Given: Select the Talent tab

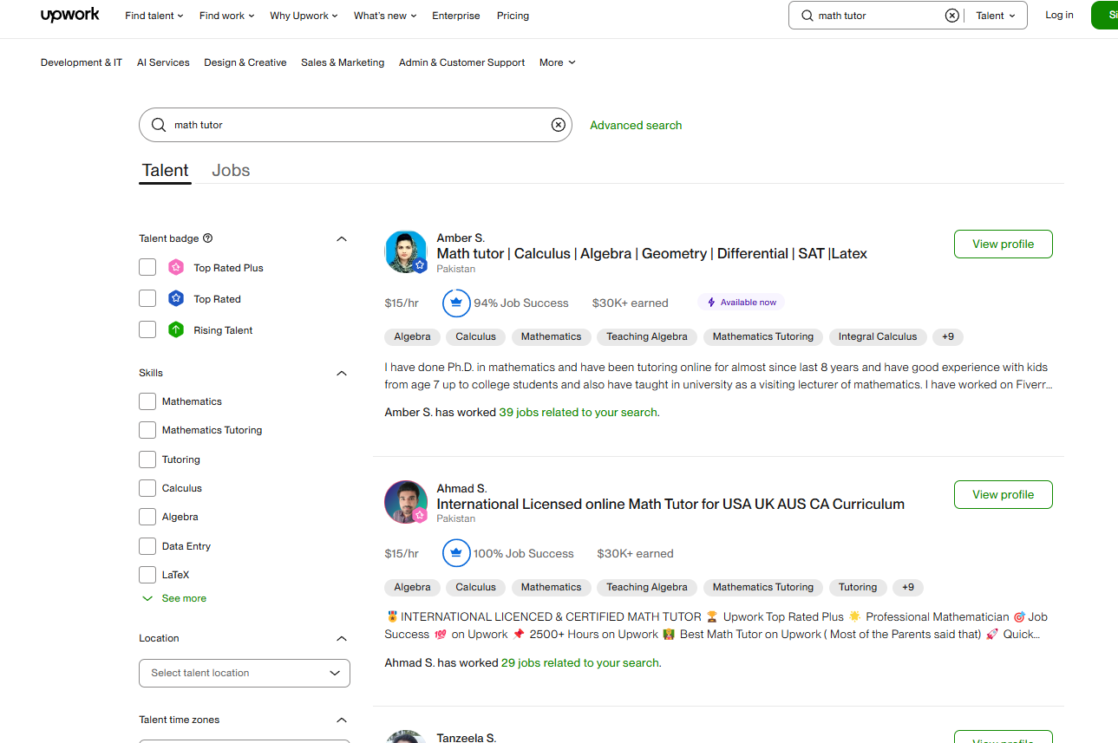Looking at the screenshot, I should pos(165,171).
